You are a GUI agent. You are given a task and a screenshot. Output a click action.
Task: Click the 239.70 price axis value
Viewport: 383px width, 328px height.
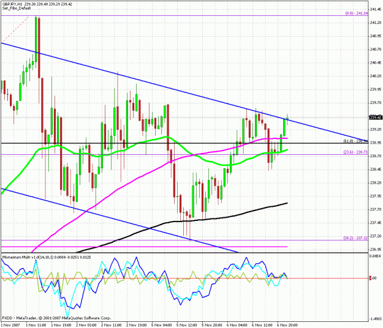pyautogui.click(x=376, y=103)
